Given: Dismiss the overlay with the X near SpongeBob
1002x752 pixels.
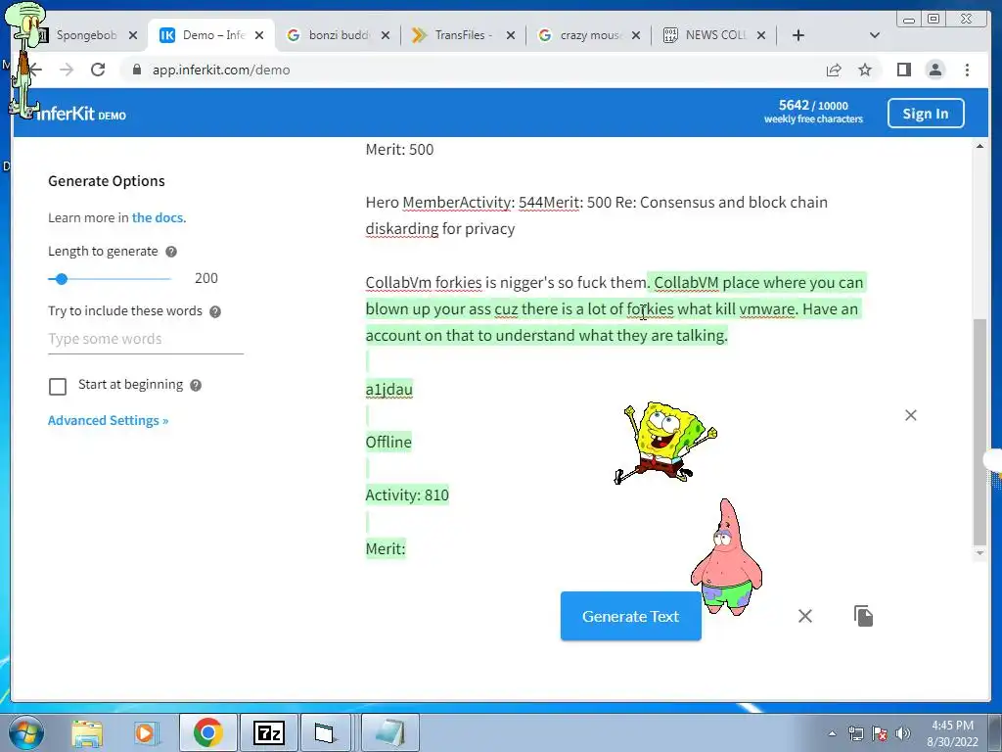Looking at the screenshot, I should point(911,415).
